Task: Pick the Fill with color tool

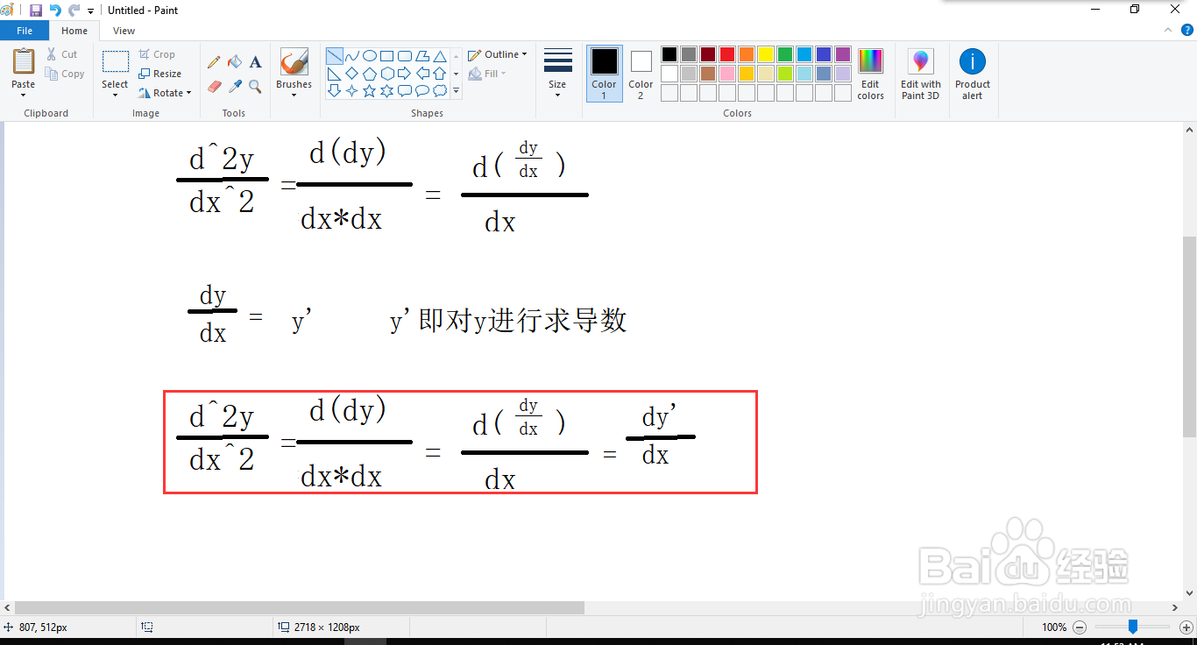Action: (235, 61)
